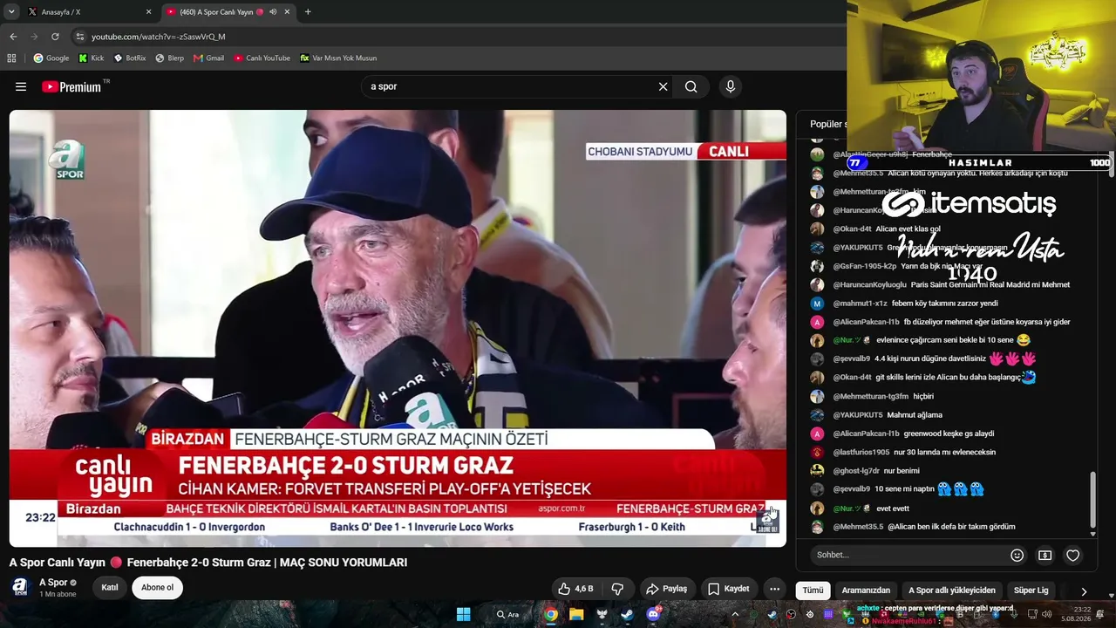Viewport: 1116px width, 628px height.
Task: Click the browser address bar URL
Action: 159,37
